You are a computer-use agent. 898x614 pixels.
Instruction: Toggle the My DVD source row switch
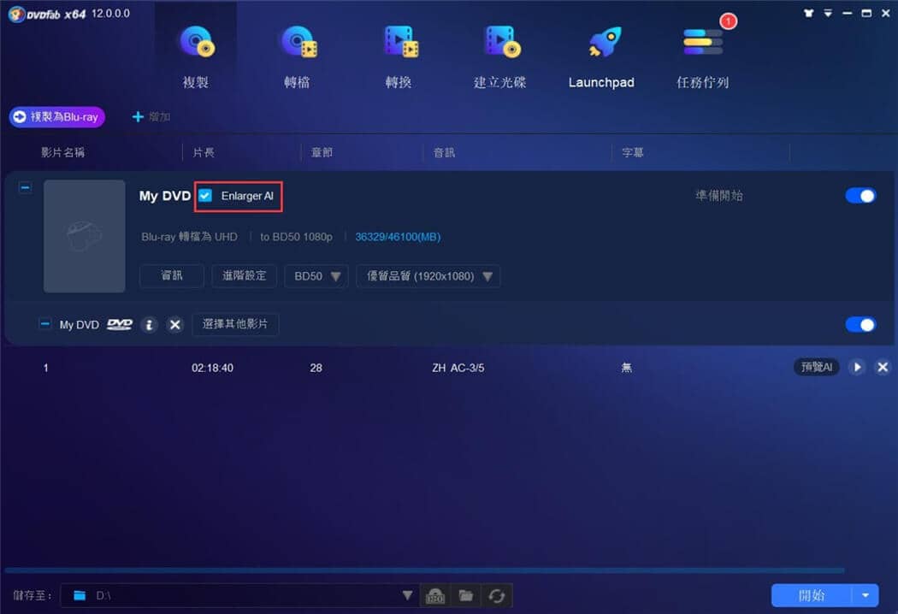click(860, 325)
